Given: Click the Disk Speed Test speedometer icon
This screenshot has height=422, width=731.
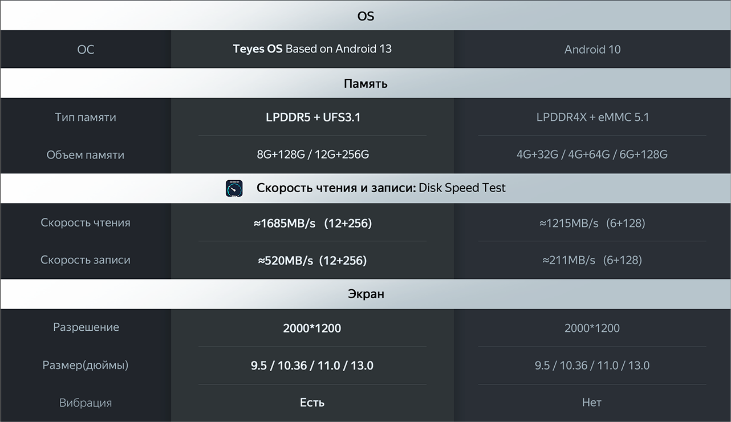Looking at the screenshot, I should click(x=234, y=188).
